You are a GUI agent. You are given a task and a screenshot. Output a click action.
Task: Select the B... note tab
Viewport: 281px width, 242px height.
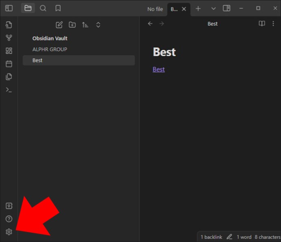pyautogui.click(x=174, y=9)
